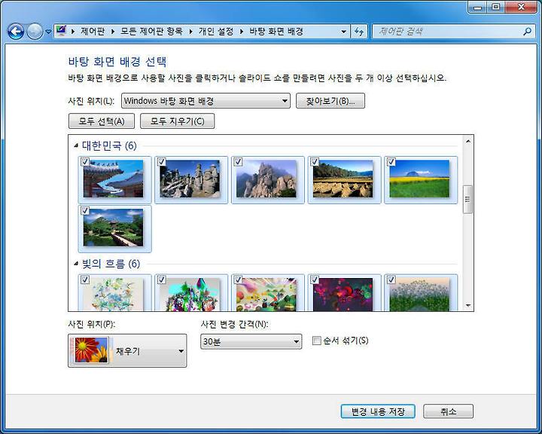Expand the arrow after 모든 제어판 항목
This screenshot has height=434, width=542.
[x=190, y=32]
